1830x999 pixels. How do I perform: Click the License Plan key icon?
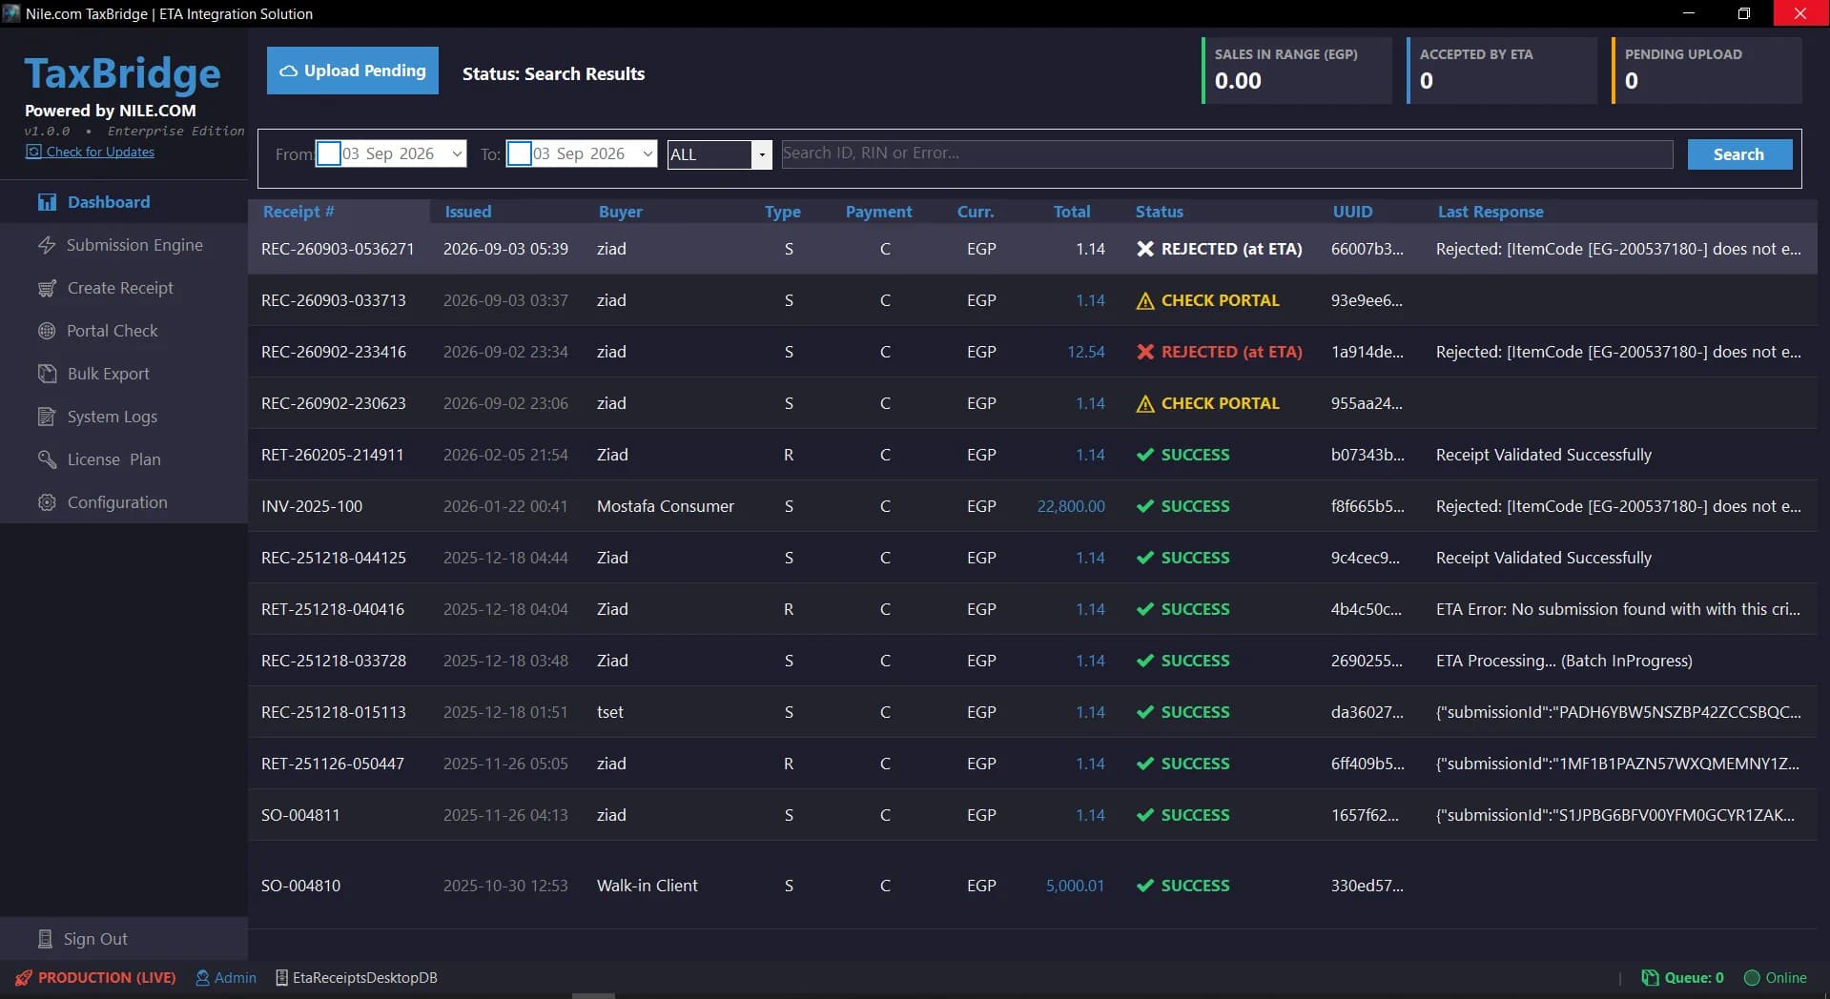pyautogui.click(x=47, y=459)
